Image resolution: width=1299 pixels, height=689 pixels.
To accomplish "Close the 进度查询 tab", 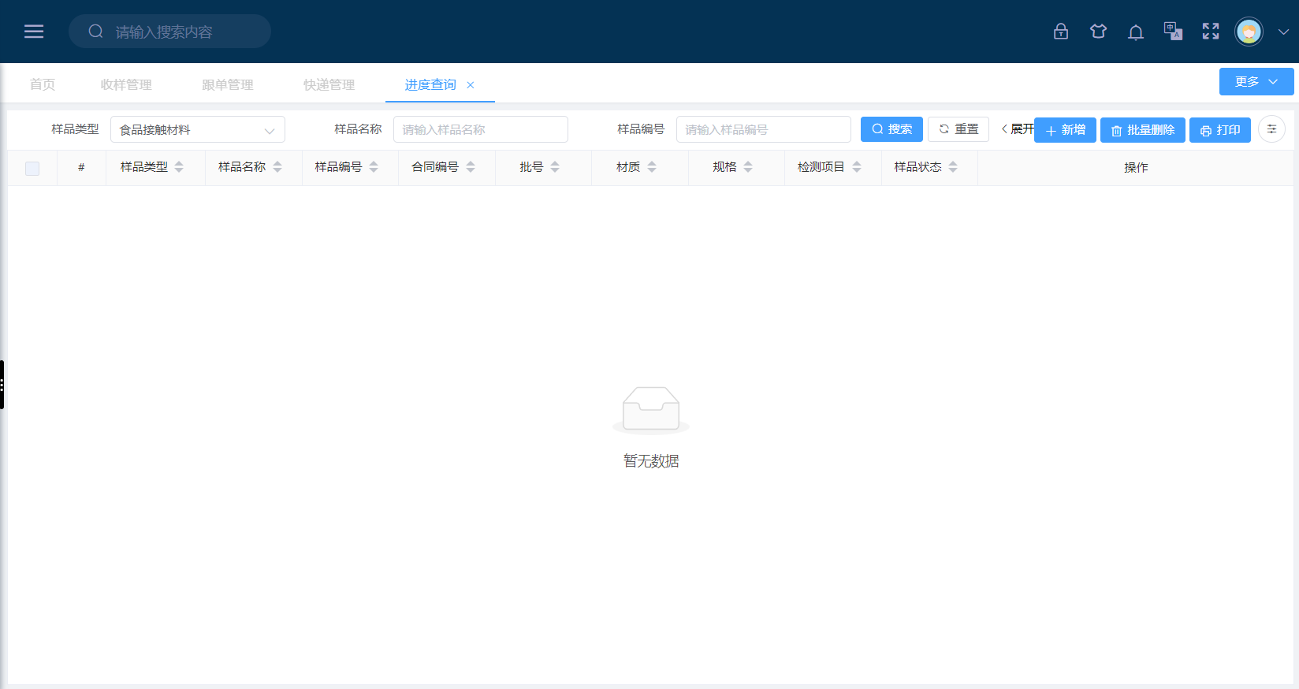I will (471, 85).
